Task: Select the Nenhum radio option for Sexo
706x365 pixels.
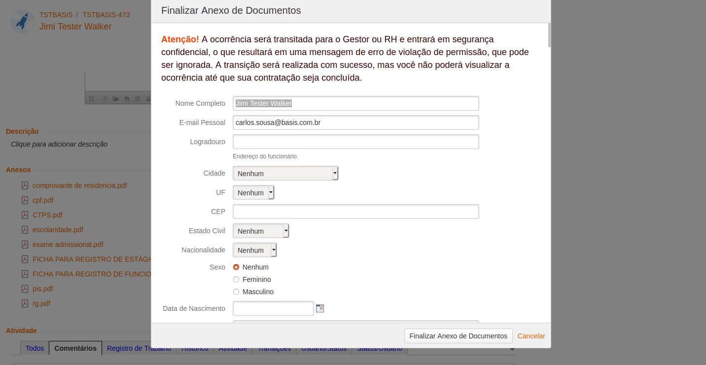Action: [x=236, y=267]
